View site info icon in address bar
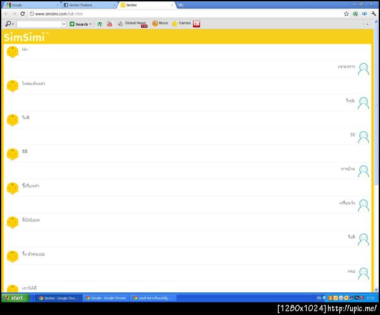The image size is (380, 315). point(32,14)
